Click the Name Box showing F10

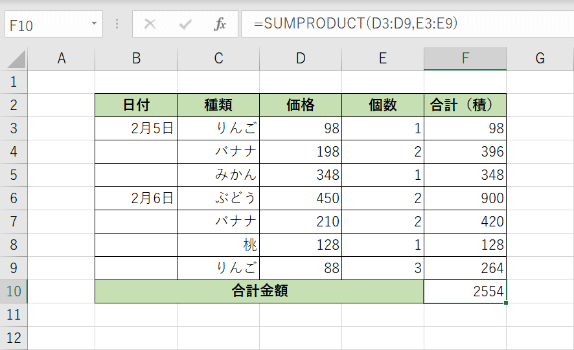[x=45, y=25]
